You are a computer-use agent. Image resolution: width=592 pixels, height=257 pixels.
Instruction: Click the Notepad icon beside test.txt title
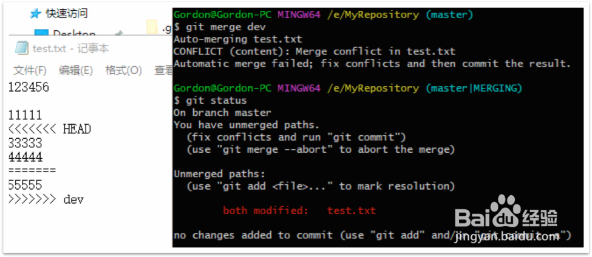click(21, 48)
